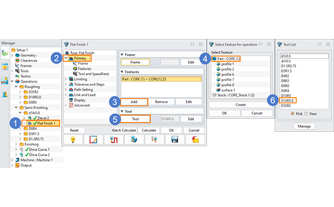Screen dimensions: 334x207
Task: Select the user profile icon in Manager sidebar
Action: pyautogui.click(x=4, y=94)
